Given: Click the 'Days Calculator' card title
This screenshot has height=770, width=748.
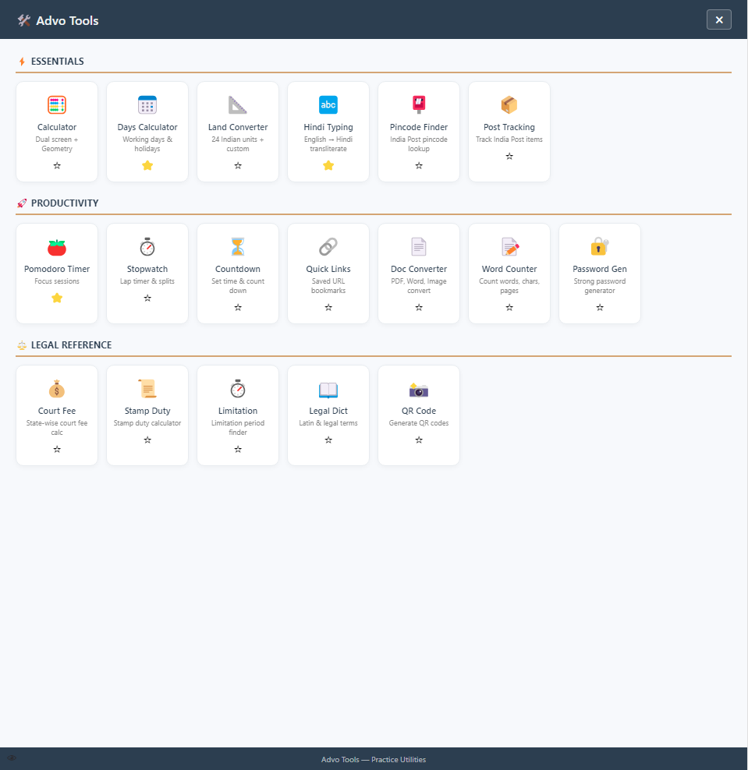Looking at the screenshot, I should [x=147, y=127].
